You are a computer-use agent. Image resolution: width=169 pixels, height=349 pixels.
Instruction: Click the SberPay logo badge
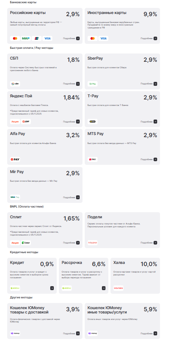(93, 84)
